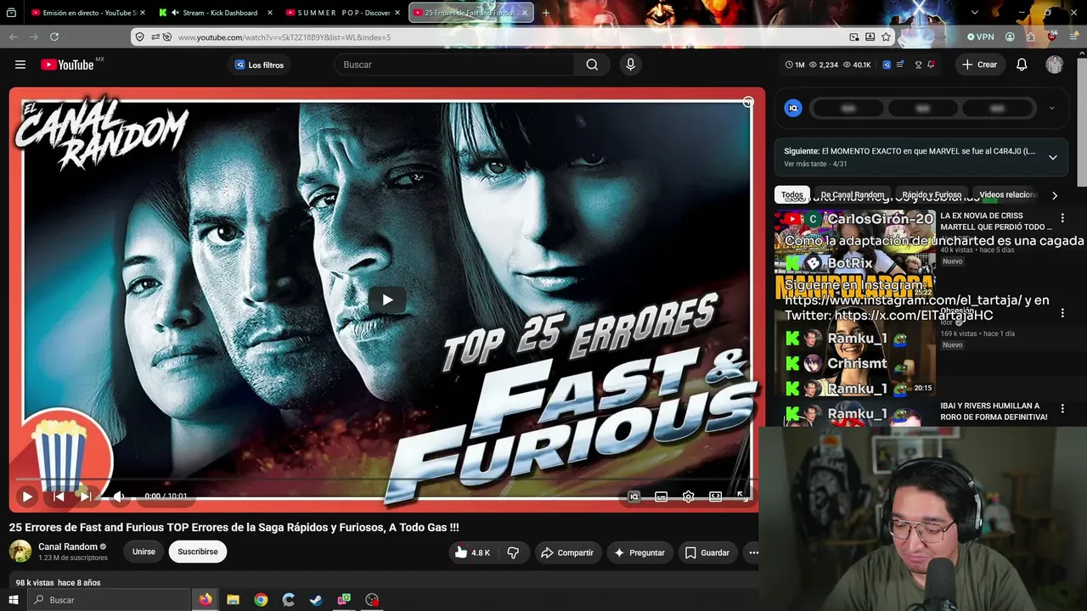The height and width of the screenshot is (611, 1087).
Task: Focus the YouTube Buscar search field
Action: [455, 64]
